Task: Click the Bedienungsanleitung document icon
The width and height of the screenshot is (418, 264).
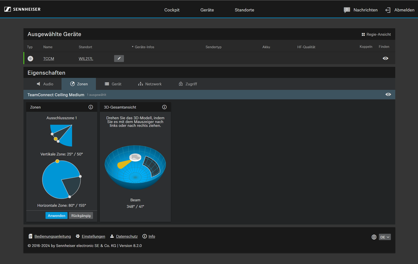Action: (x=30, y=236)
